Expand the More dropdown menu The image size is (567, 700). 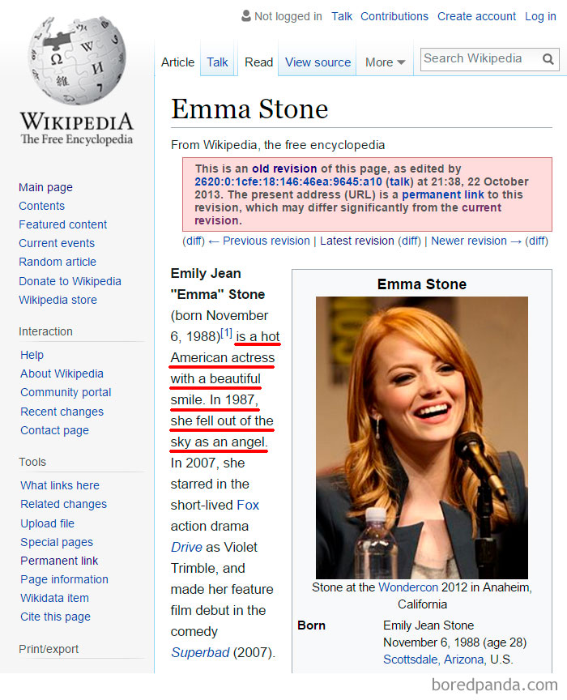point(385,62)
